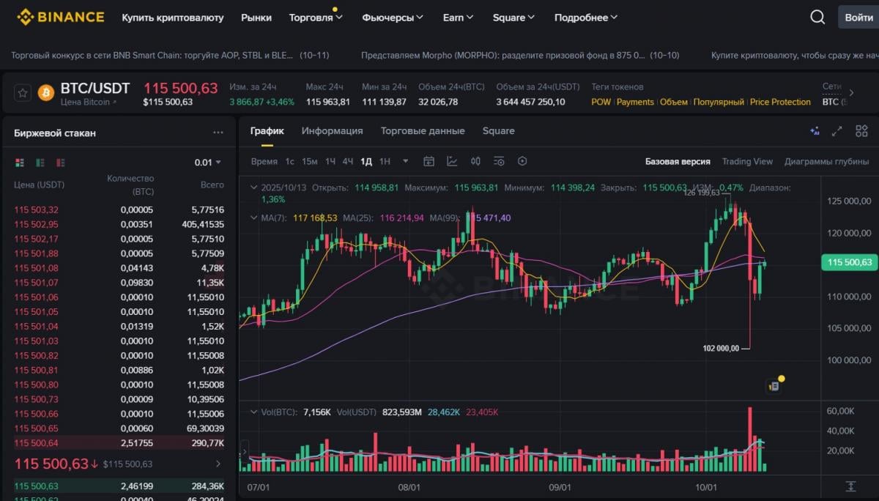Click the chart indicators icon
Viewport: 879px width, 501px height.
[452, 161]
